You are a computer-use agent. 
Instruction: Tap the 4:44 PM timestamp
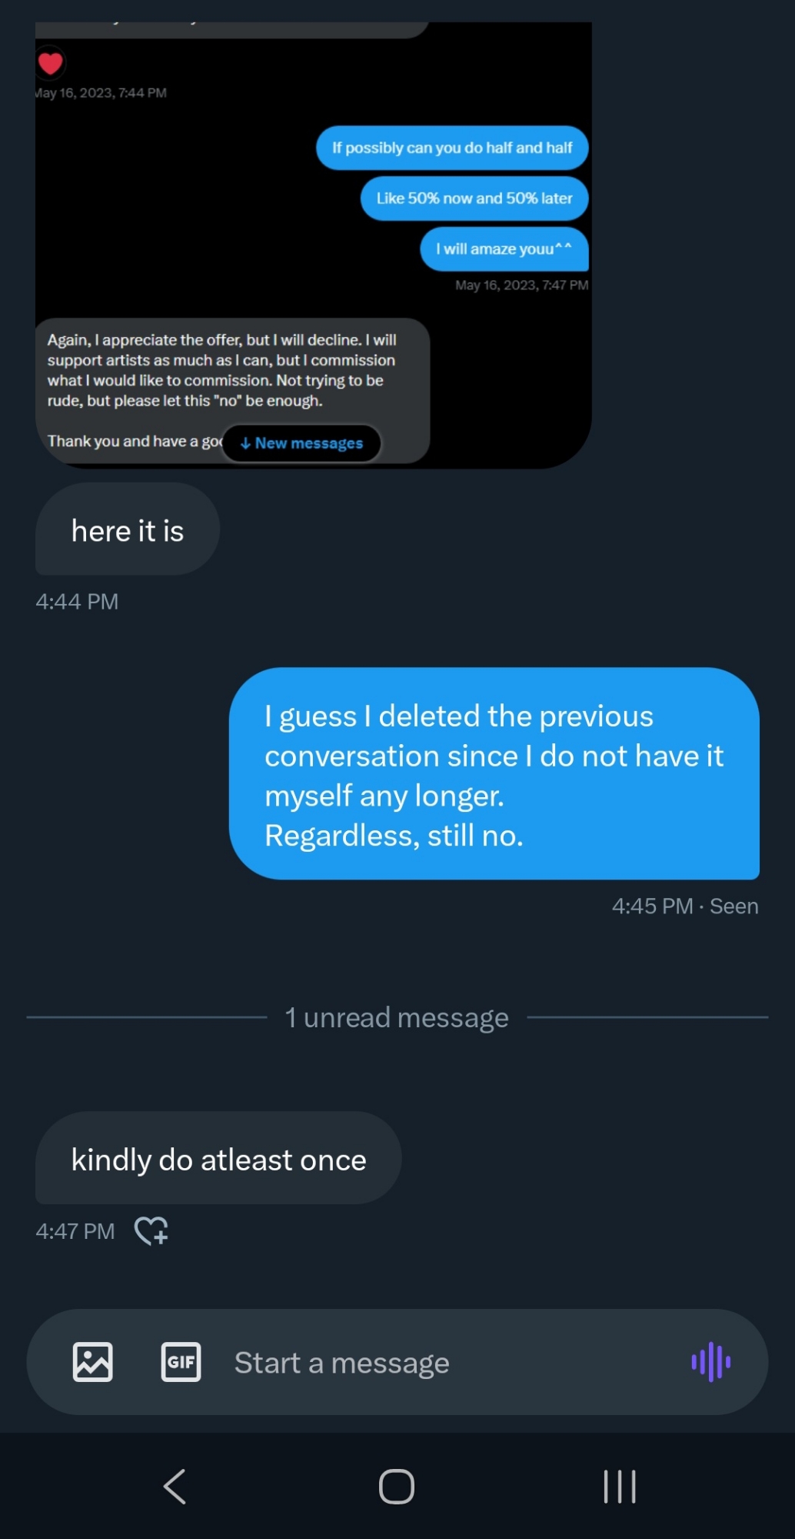coord(77,601)
